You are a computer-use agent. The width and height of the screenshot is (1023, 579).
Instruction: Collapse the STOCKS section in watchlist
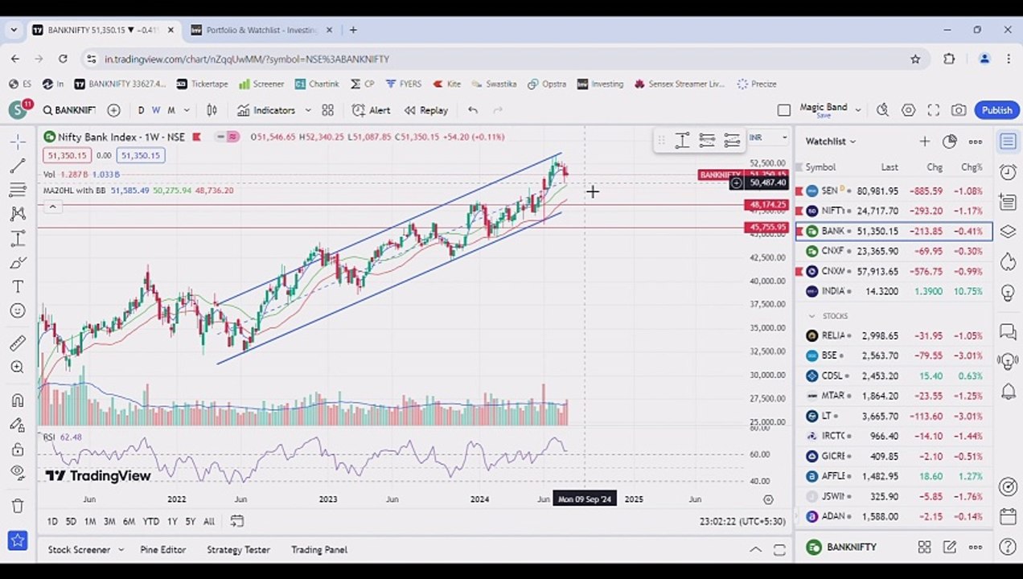click(x=812, y=316)
